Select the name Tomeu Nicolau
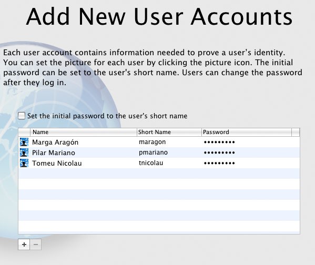This screenshot has width=315, height=265. (x=57, y=163)
